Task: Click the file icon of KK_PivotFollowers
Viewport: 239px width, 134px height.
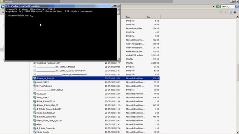Action: pos(35,86)
